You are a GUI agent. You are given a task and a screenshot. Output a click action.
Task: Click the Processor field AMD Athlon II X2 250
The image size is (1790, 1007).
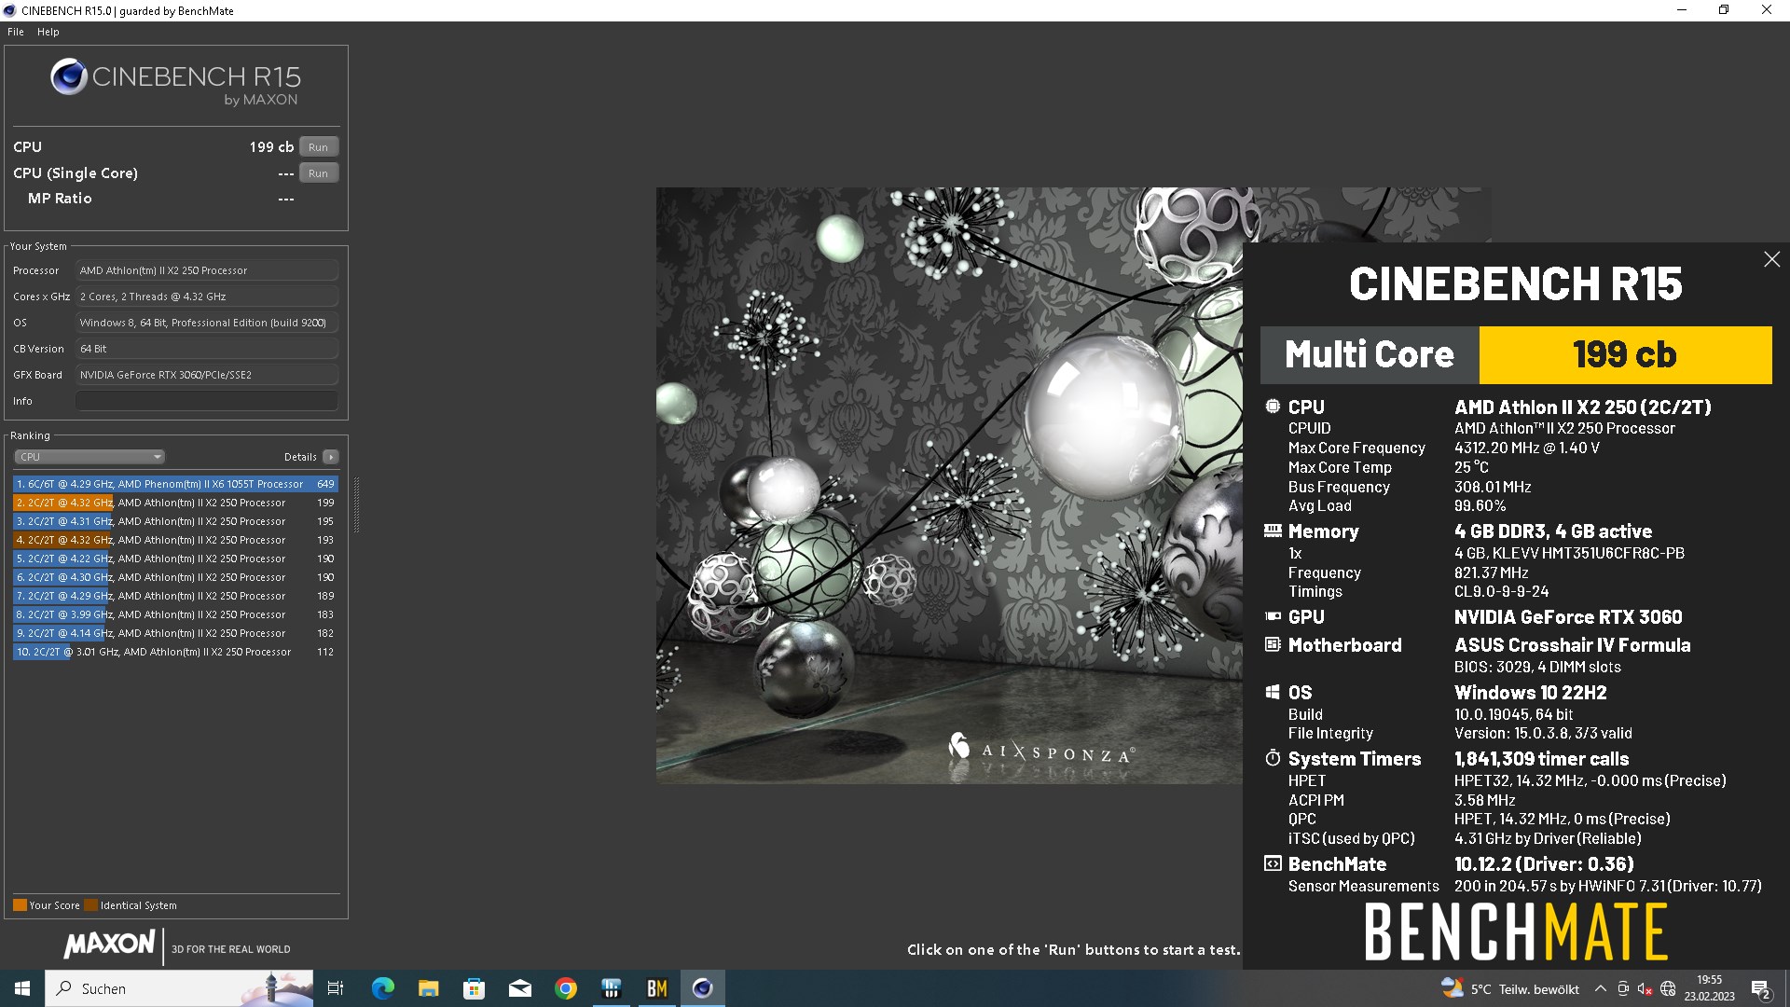[207, 270]
